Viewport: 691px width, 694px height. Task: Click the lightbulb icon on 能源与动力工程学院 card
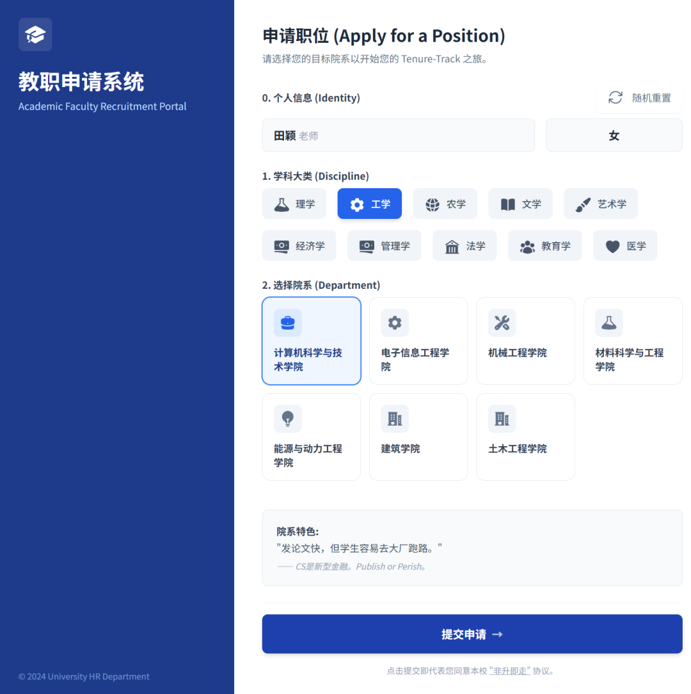pos(287,419)
